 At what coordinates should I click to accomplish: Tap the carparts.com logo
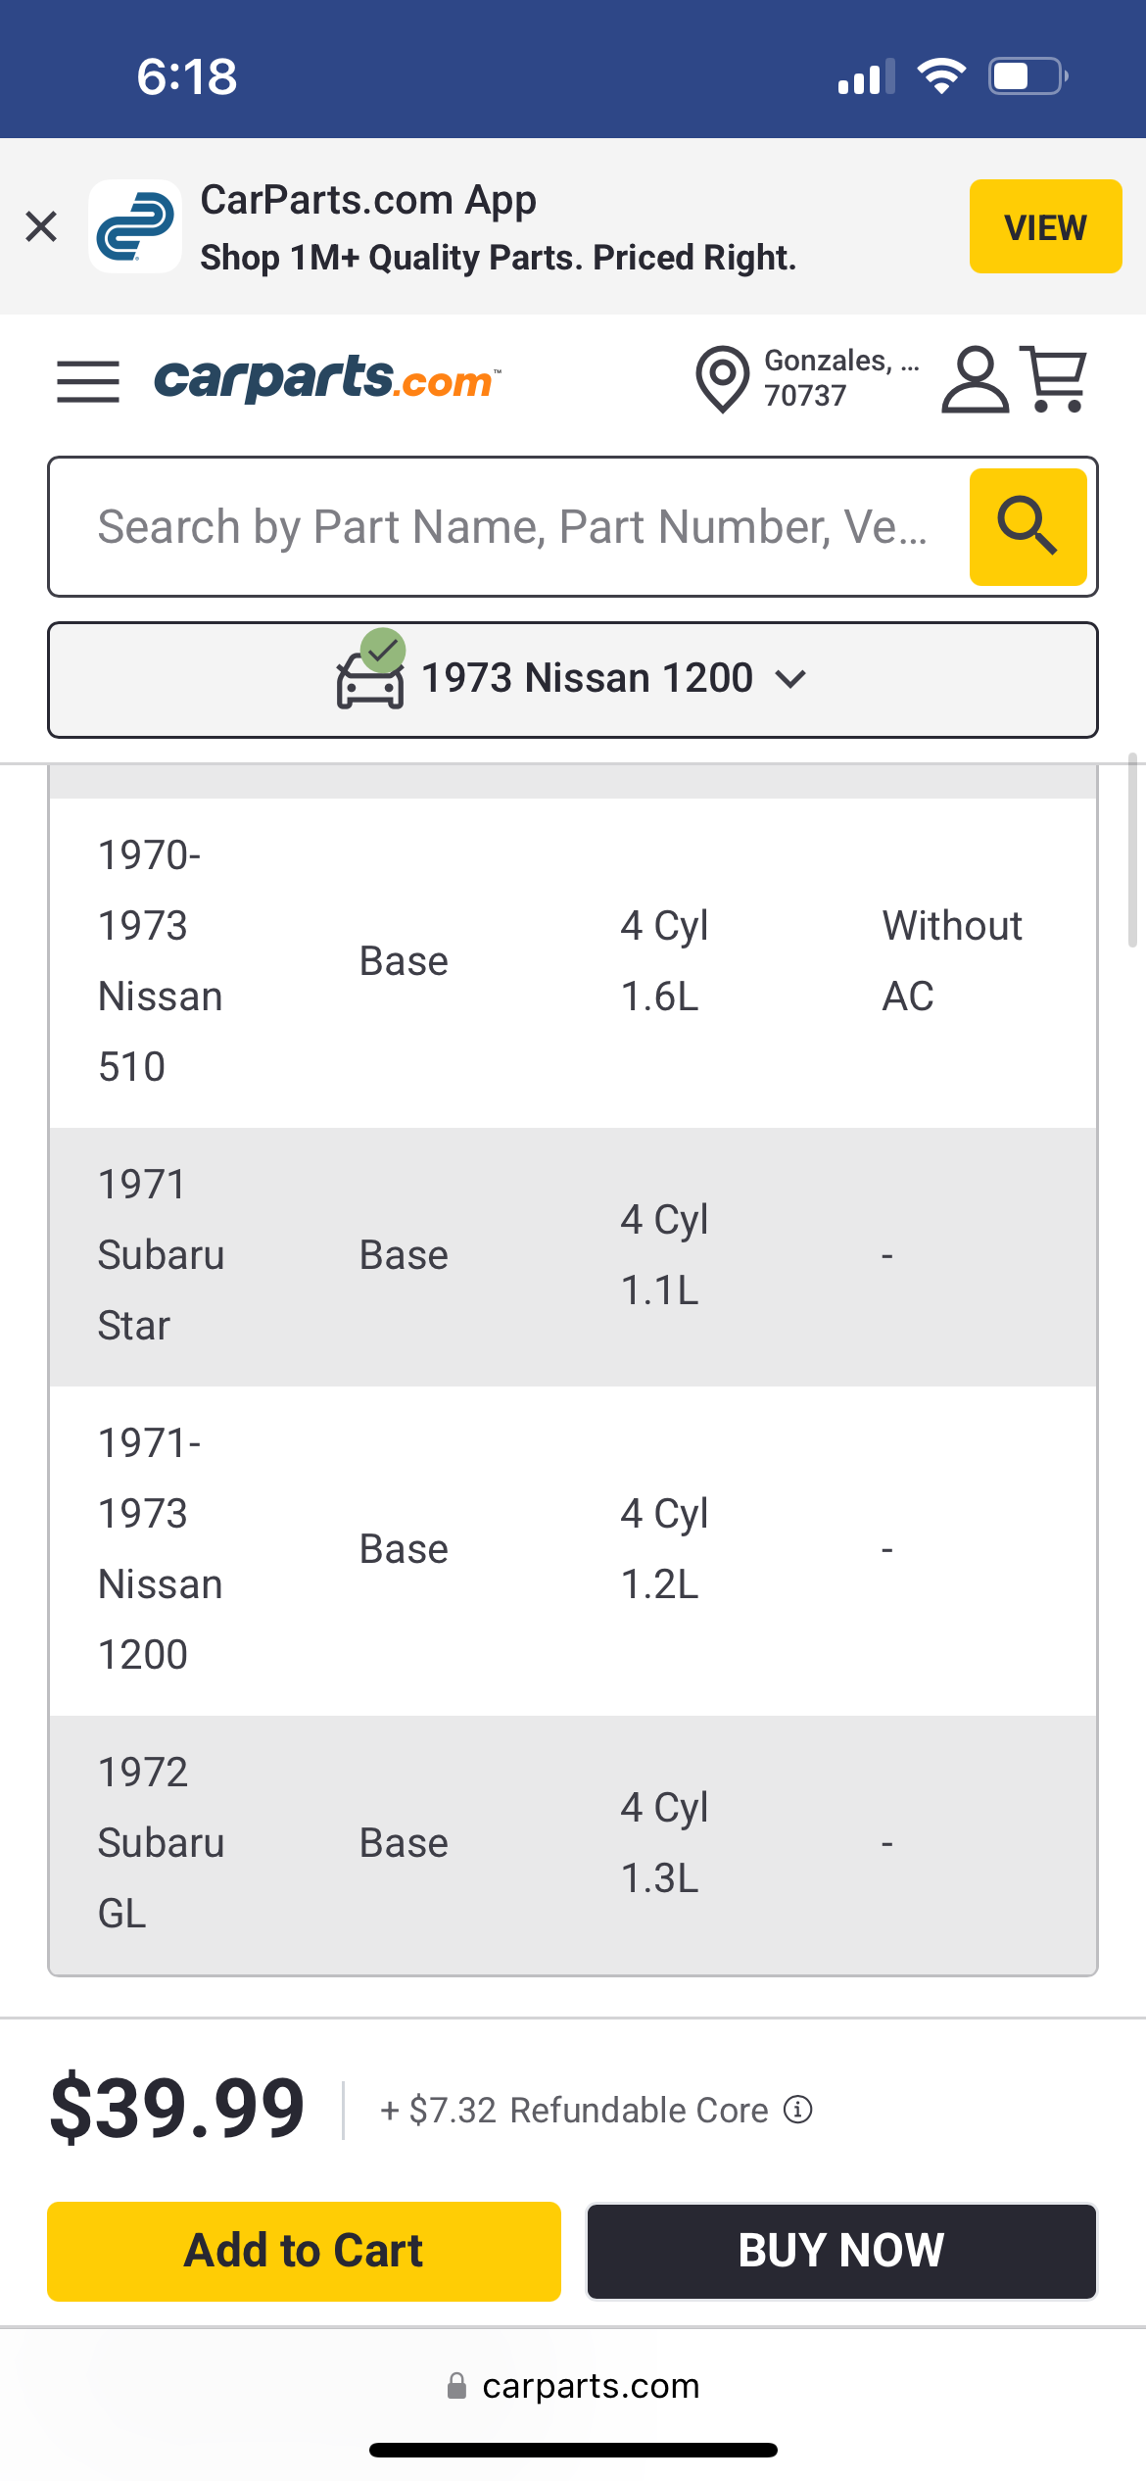327,378
